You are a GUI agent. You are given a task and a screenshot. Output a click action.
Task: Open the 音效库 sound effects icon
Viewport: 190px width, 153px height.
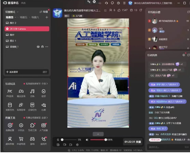pos(43,141)
